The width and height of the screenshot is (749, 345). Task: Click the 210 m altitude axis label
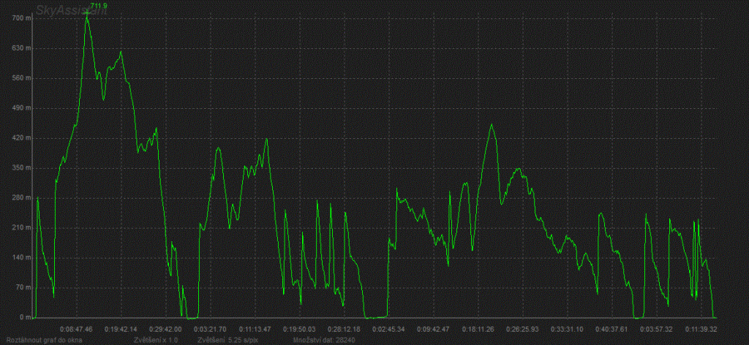coord(16,227)
